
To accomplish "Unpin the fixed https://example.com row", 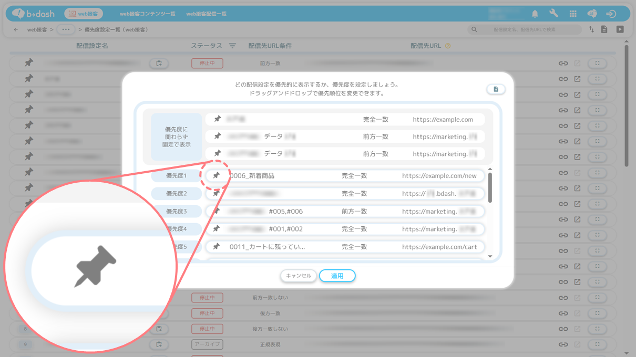I will coord(217,119).
